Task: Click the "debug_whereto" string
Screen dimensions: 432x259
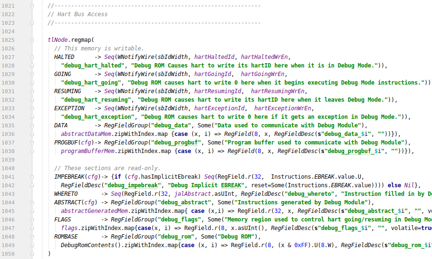Action: 310,193
